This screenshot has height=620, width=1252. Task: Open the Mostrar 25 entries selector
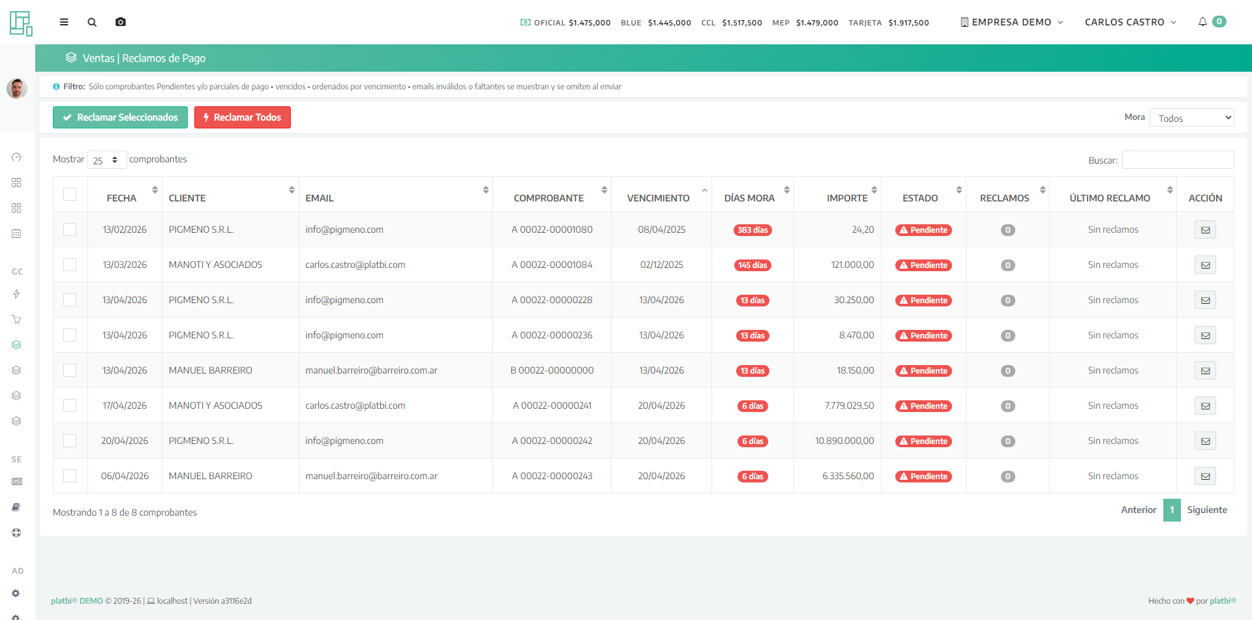106,160
